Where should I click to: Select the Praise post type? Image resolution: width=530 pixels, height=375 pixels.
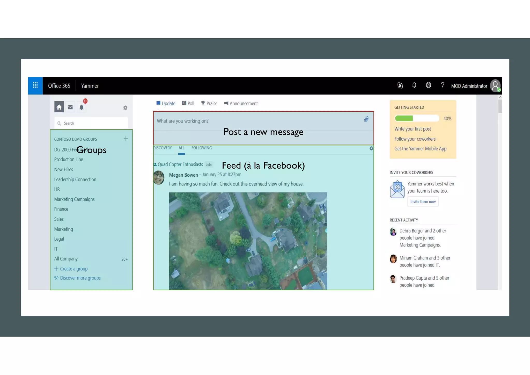point(209,103)
